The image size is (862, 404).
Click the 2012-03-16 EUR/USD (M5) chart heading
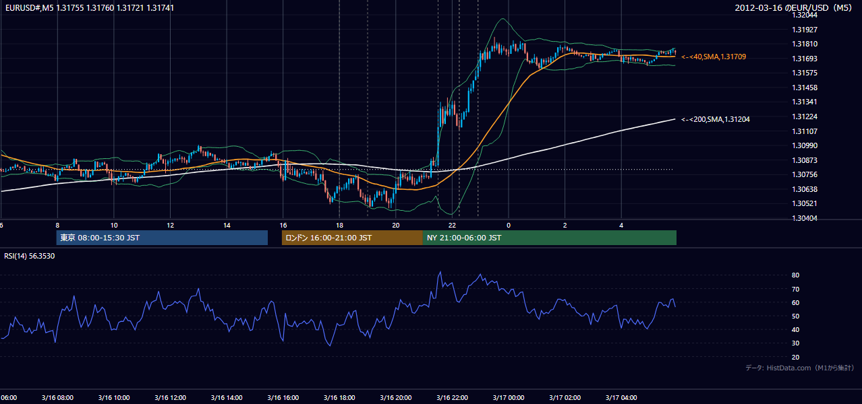[795, 7]
